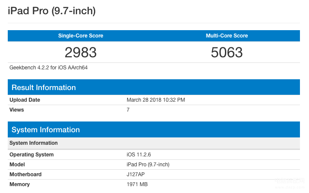309x193 pixels.
Task: Click the iPad Pro (9.7-inch) page title
Action: coord(52,11)
